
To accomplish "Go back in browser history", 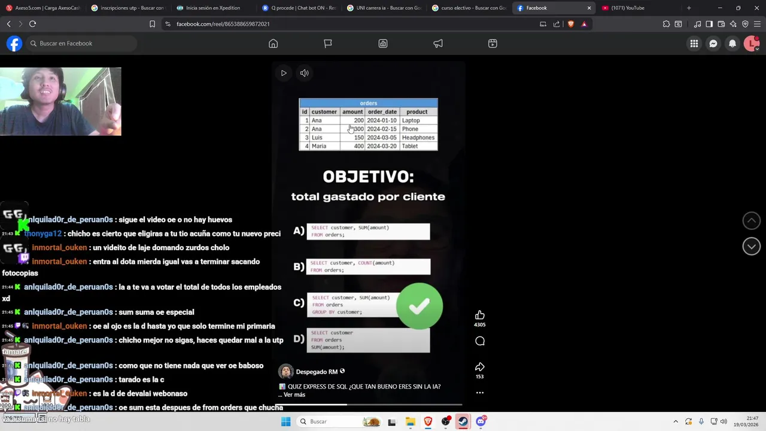I will [x=8, y=24].
